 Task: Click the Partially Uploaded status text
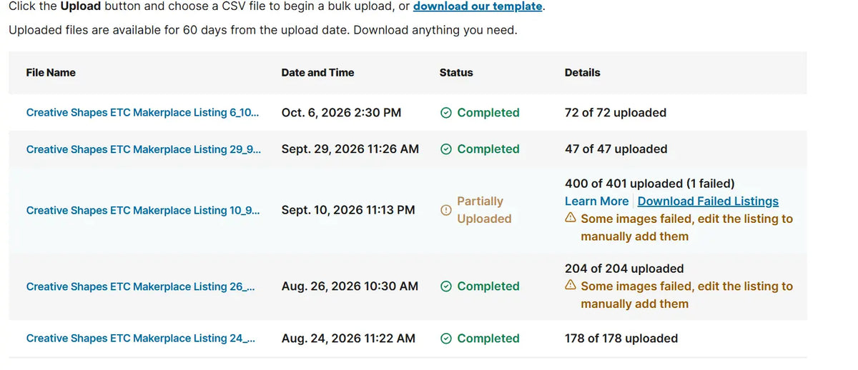click(x=484, y=210)
